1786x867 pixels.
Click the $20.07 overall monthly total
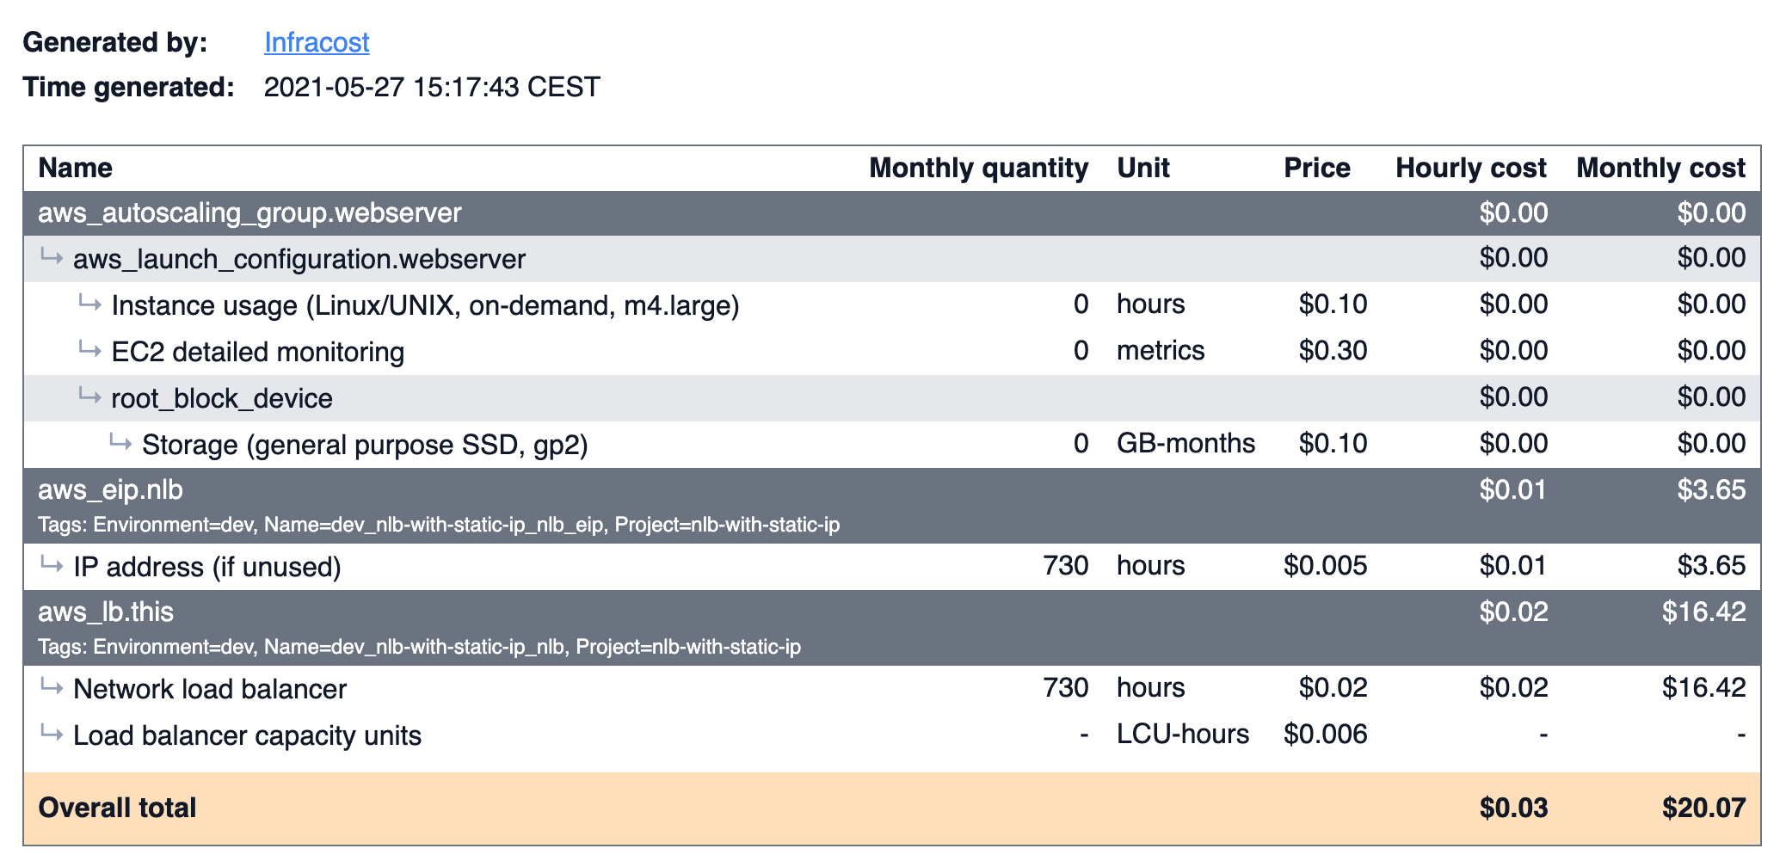click(1703, 808)
